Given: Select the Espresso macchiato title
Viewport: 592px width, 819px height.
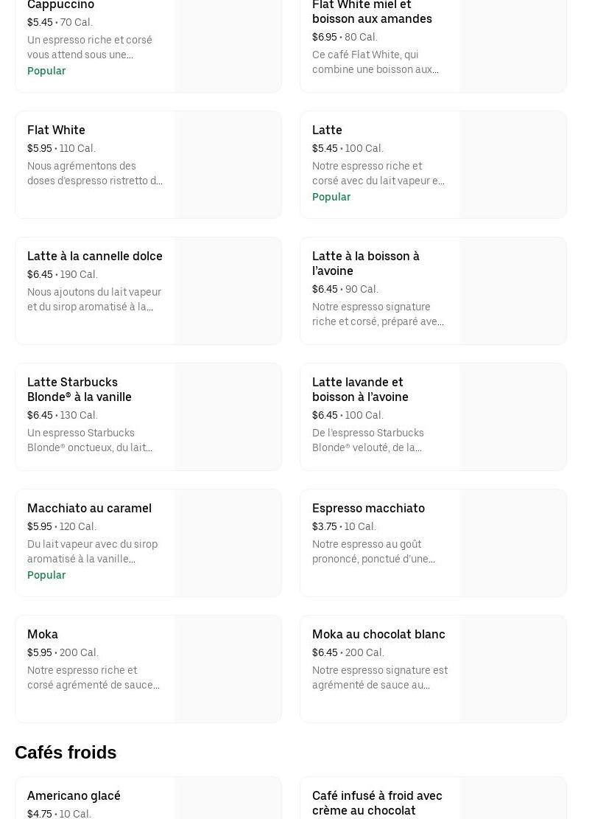Looking at the screenshot, I should click(x=368, y=508).
